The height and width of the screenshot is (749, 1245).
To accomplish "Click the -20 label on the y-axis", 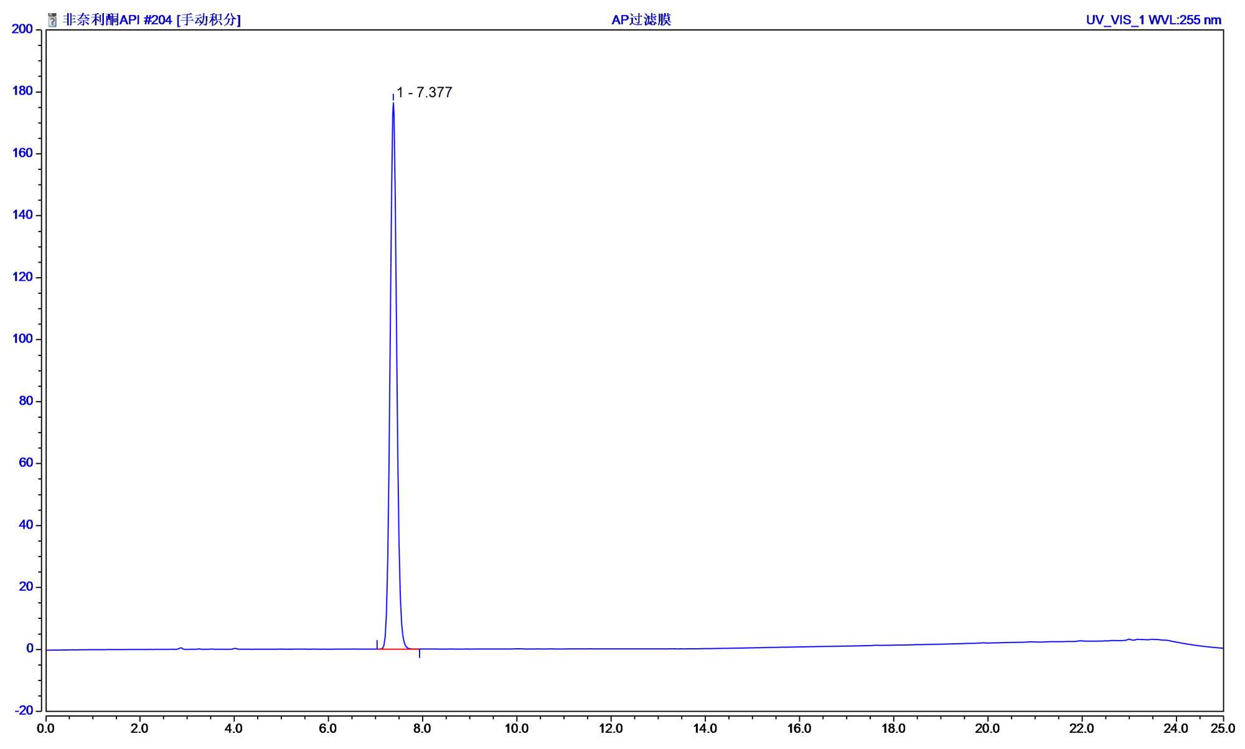I will [23, 710].
